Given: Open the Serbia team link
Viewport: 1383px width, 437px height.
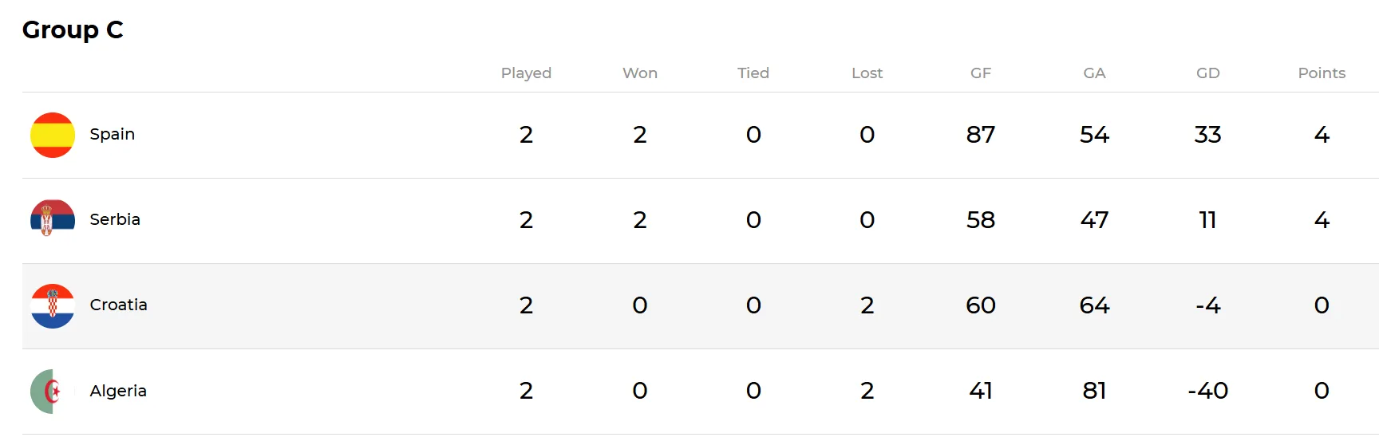Looking at the screenshot, I should [x=115, y=219].
